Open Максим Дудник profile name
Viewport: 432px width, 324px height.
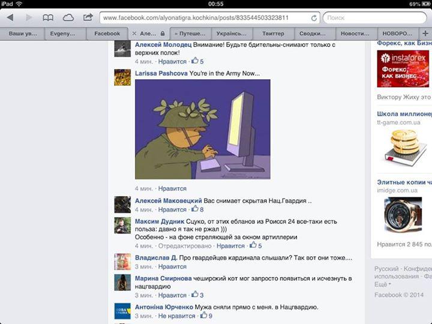pyautogui.click(x=160, y=221)
